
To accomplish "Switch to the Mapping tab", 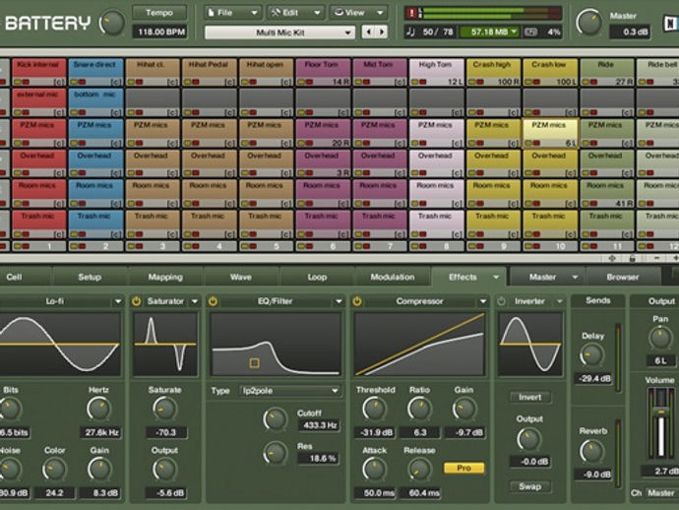I will (x=165, y=277).
